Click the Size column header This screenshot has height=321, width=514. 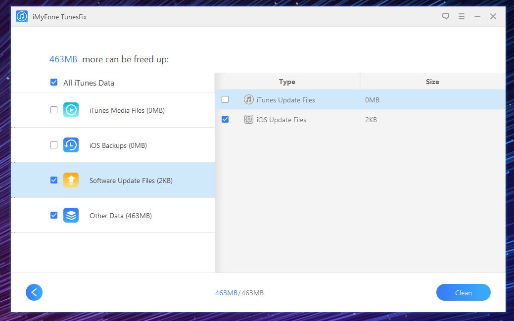pos(432,82)
